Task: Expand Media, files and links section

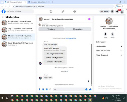Action: (x=109, y=51)
